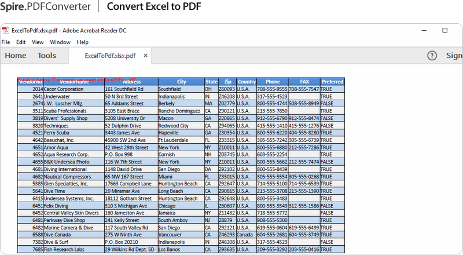Click the Zip column header
The width and height of the screenshot is (463, 255).
(x=227, y=82)
